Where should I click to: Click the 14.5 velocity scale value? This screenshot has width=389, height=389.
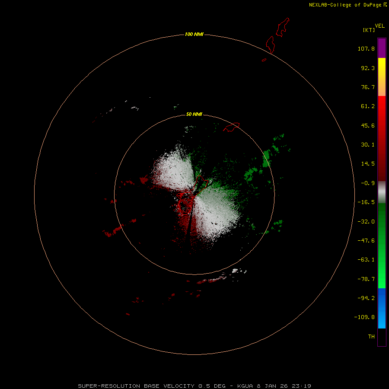[x=368, y=164]
